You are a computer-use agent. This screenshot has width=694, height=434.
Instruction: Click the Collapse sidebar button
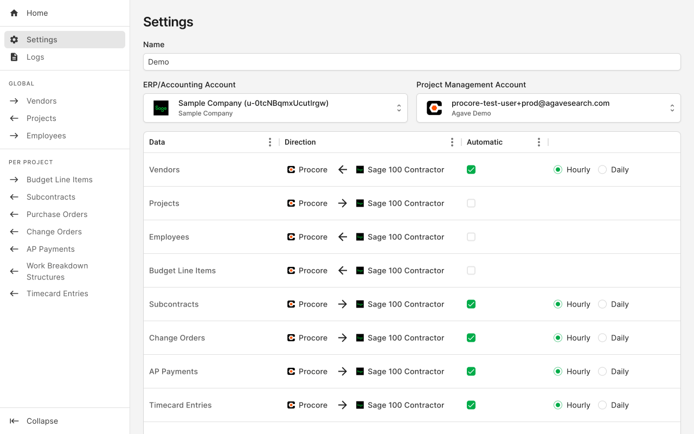[x=65, y=421]
